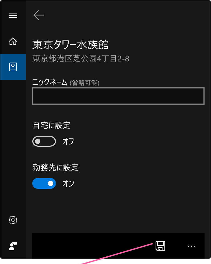Image resolution: width=211 pixels, height=264 pixels.
Task: Open the Cortana Home icon
Action: [13, 41]
